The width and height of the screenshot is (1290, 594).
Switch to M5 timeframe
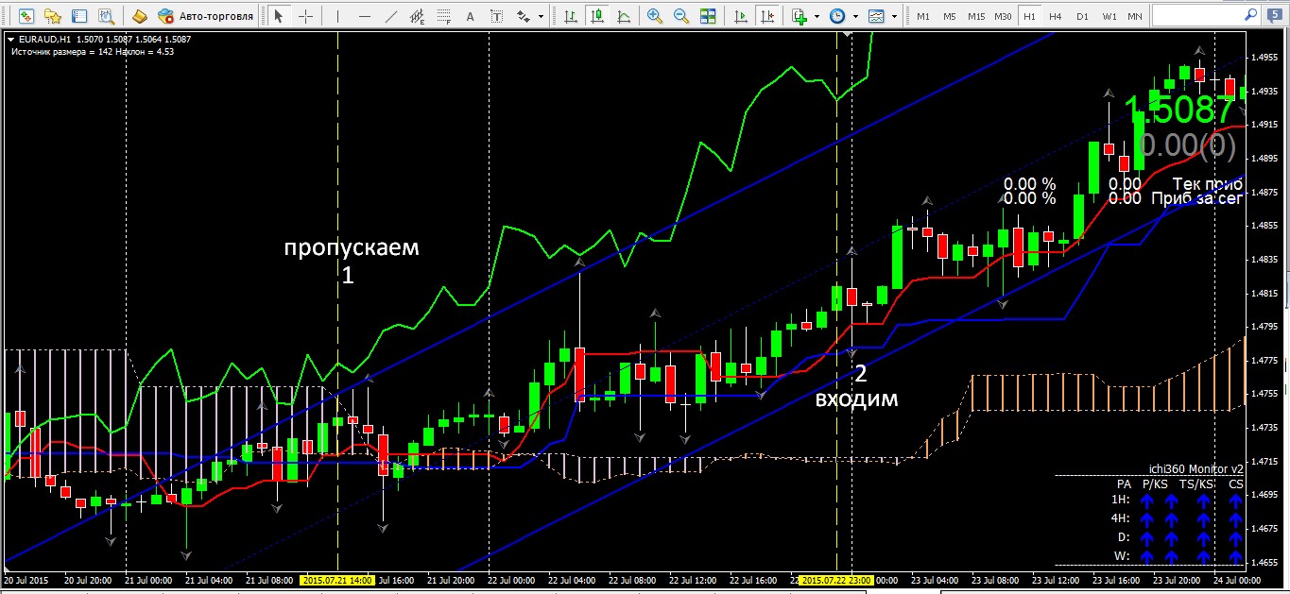point(950,16)
